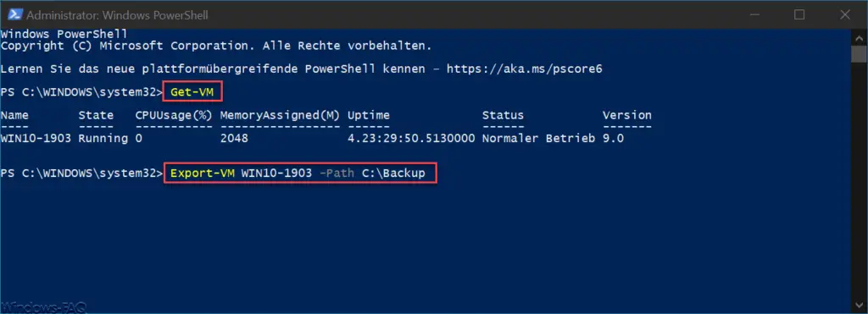
Task: Click the MemoryAssigned(M) column header
Action: tap(280, 116)
